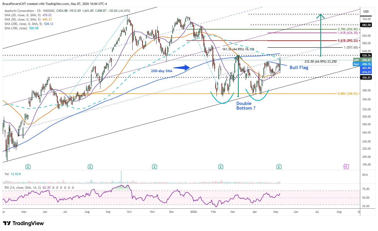Image resolution: width=378 pixels, height=231 pixels.
Task: Click the 2026 label on time axis
Action: pyautogui.click(x=193, y=212)
